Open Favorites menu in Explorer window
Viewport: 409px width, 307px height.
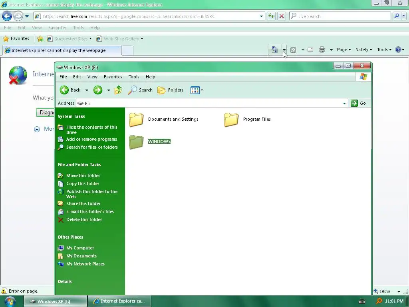(x=113, y=77)
